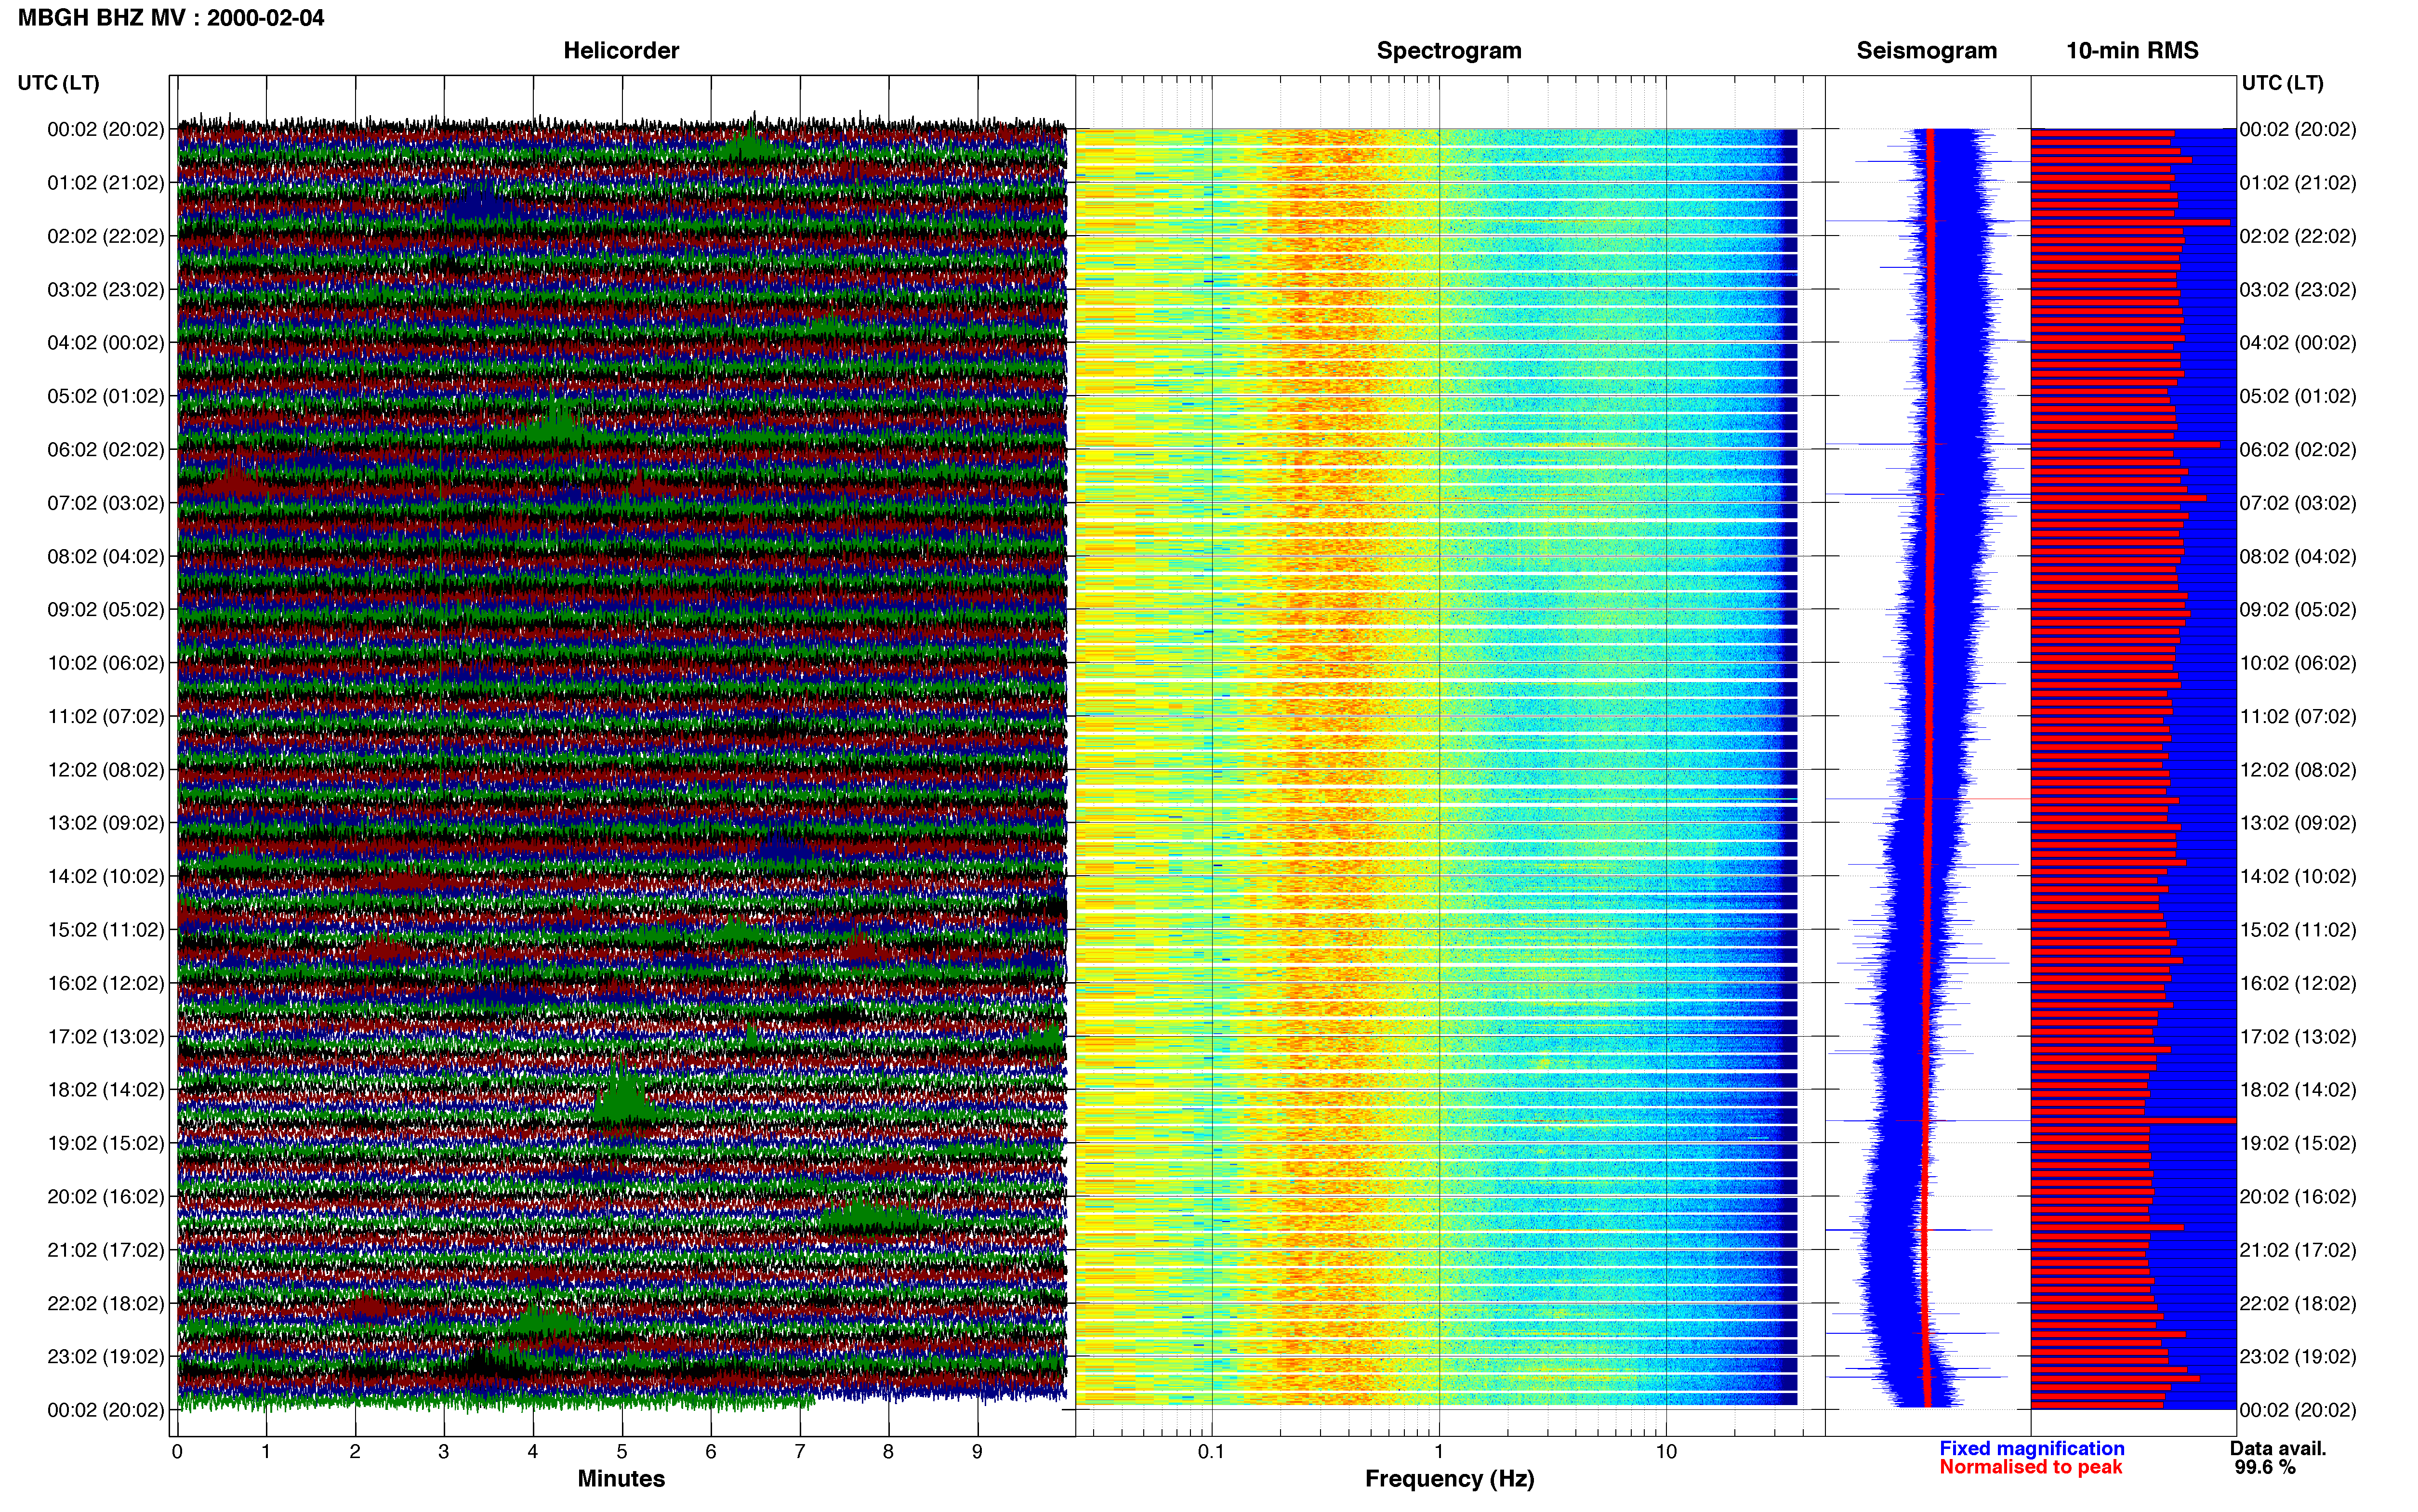Screen dimensions: 2418x1512
Task: Click the right 'UTC (LT)' axis label
Action: (x=2282, y=83)
